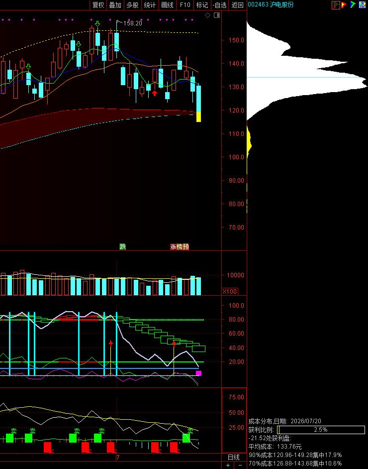Click the 成本分布,日期: 2026/07/20 text
368x469 pixels.
(284, 421)
